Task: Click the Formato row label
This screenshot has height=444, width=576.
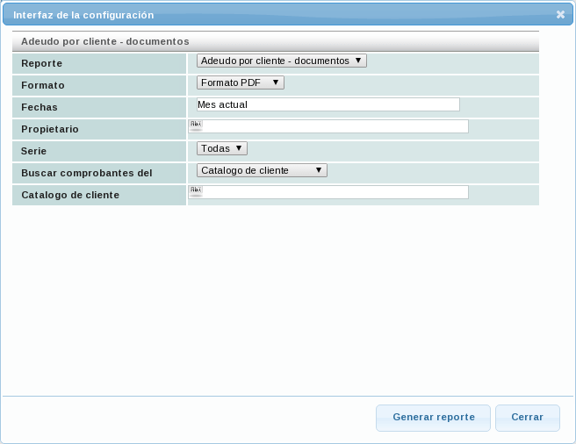Action: click(x=43, y=86)
